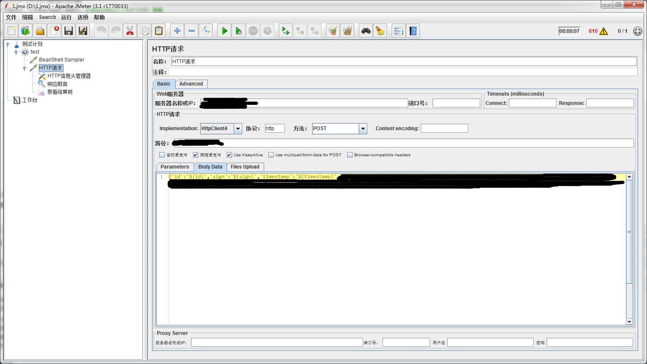Open the 文件 menu
Image resolution: width=647 pixels, height=364 pixels.
click(x=11, y=17)
